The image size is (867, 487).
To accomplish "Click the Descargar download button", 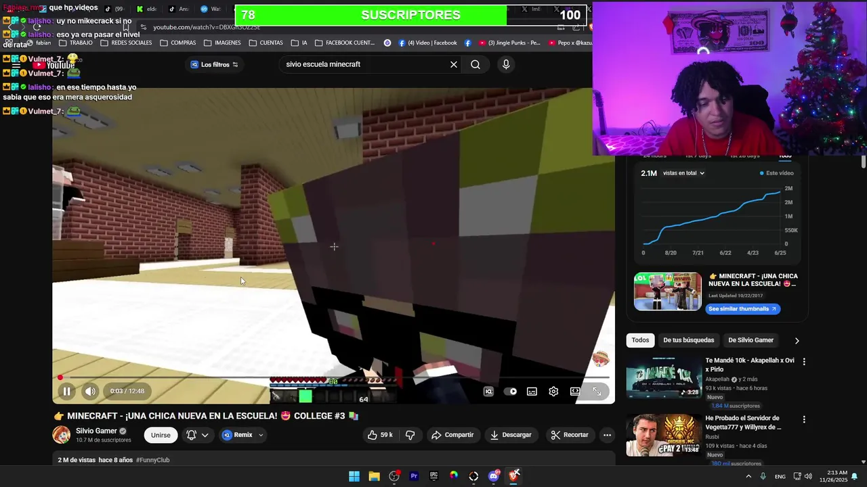I will 511,435.
